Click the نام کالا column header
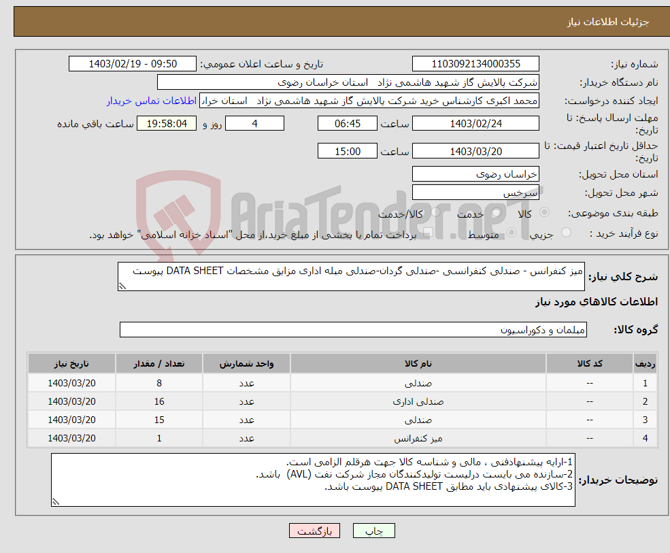Screen dimensions: 670x553 [x=418, y=364]
